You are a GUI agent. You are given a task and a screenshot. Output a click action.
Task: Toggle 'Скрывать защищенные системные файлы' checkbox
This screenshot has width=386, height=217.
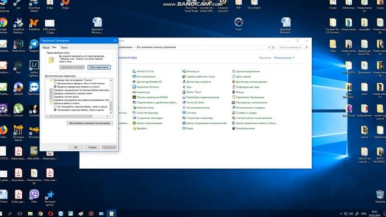51,90
